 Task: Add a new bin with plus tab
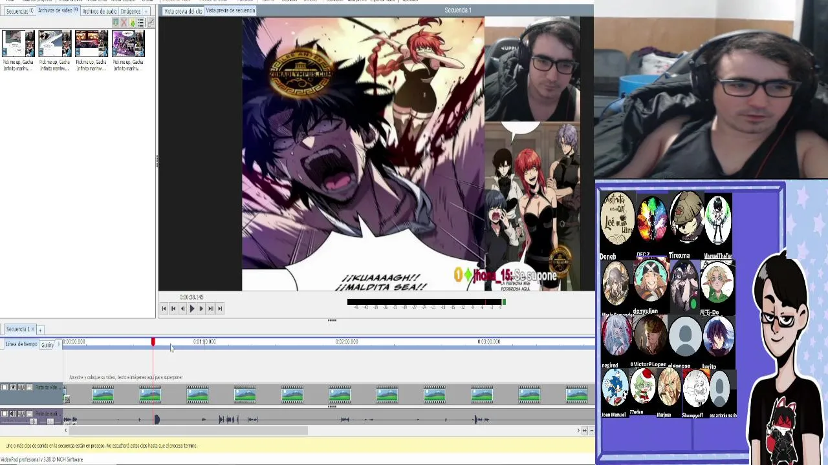[x=146, y=11]
